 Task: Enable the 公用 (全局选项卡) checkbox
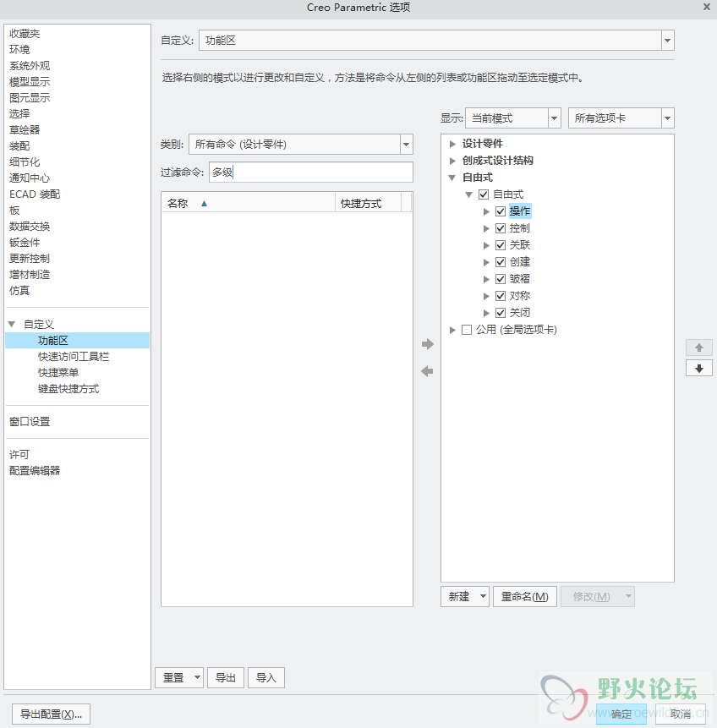coord(467,330)
